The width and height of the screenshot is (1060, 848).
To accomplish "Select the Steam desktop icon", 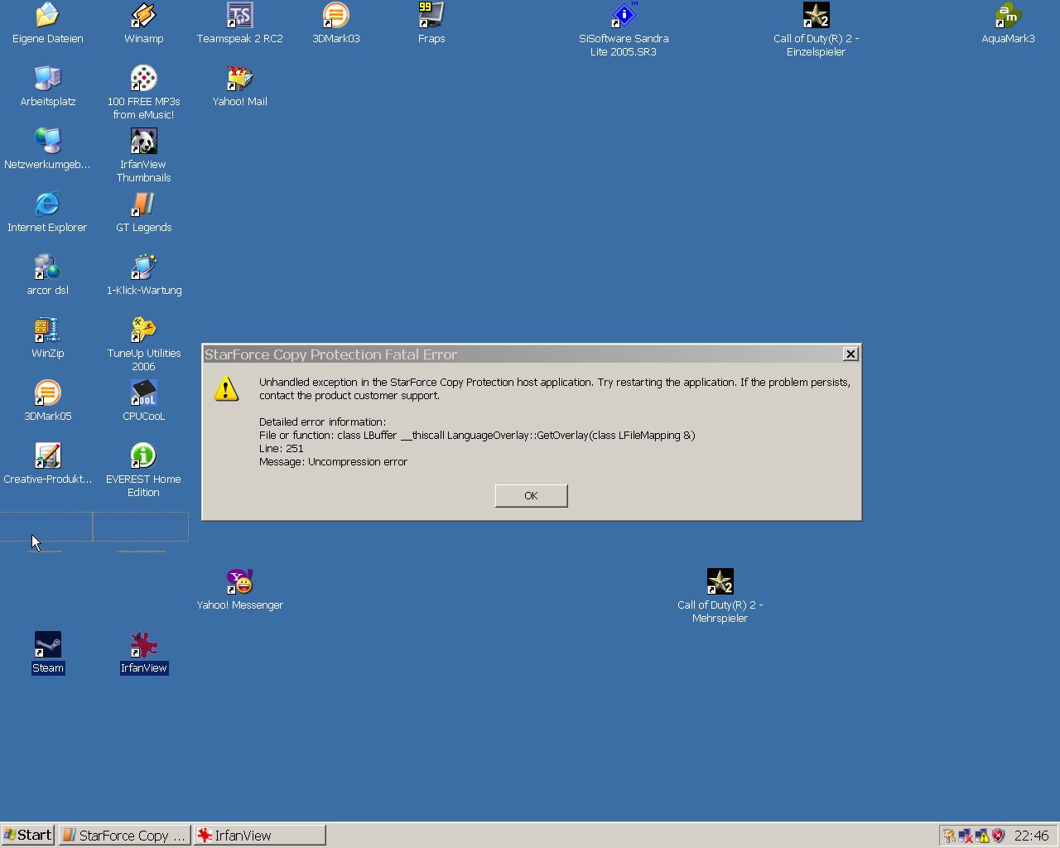I will click(47, 653).
